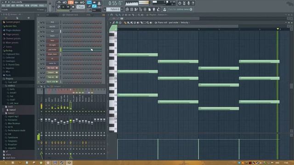The image size is (294, 165).
Task: Select the Zoom tool in piano roll
Action: tap(148, 22)
